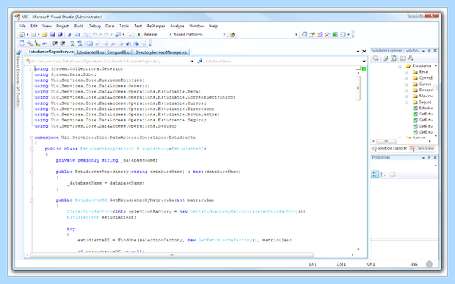Start debugging with the green play arrow
The width and height of the screenshot is (455, 284).
click(x=139, y=34)
